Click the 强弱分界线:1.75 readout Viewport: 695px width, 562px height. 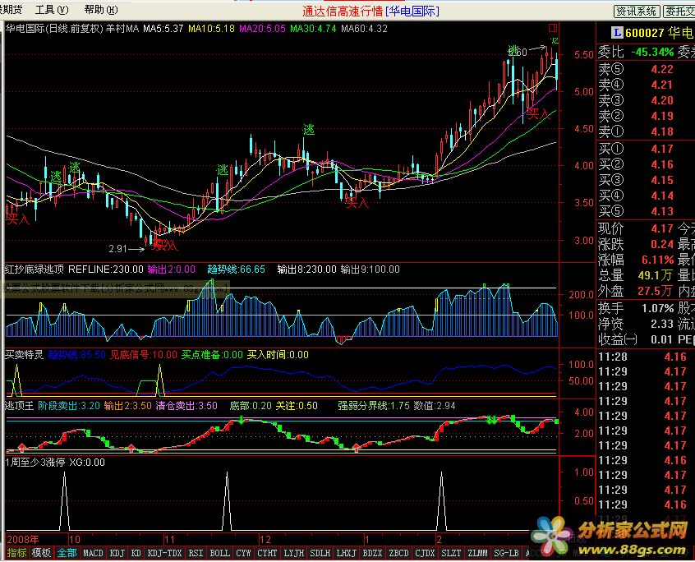374,406
